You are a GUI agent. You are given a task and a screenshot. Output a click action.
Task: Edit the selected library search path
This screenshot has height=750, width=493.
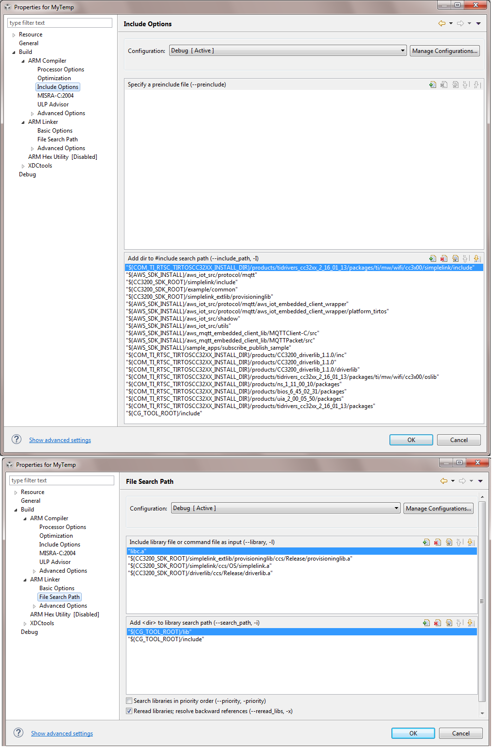tap(449, 623)
